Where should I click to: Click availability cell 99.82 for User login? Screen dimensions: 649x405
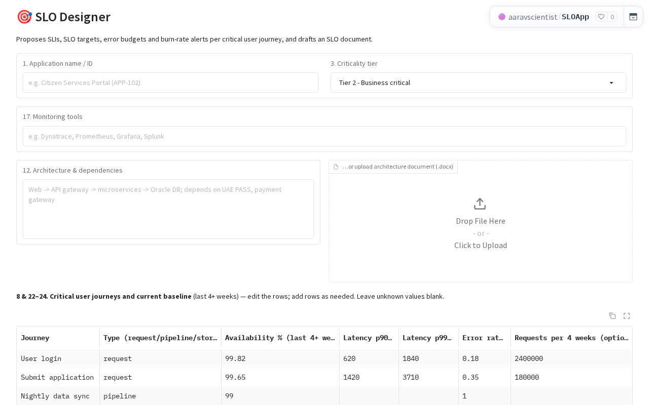click(x=280, y=358)
